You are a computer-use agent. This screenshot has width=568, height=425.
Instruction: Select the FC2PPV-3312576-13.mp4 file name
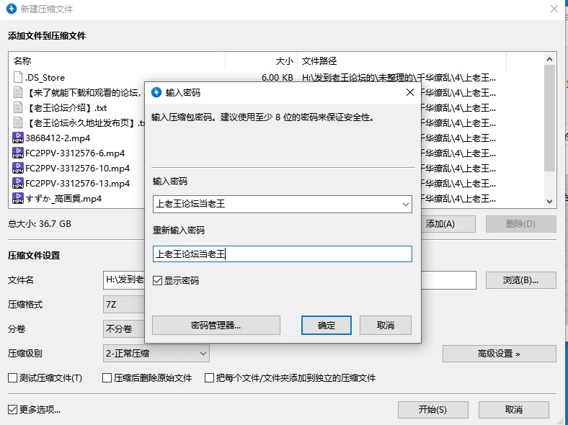(x=78, y=184)
